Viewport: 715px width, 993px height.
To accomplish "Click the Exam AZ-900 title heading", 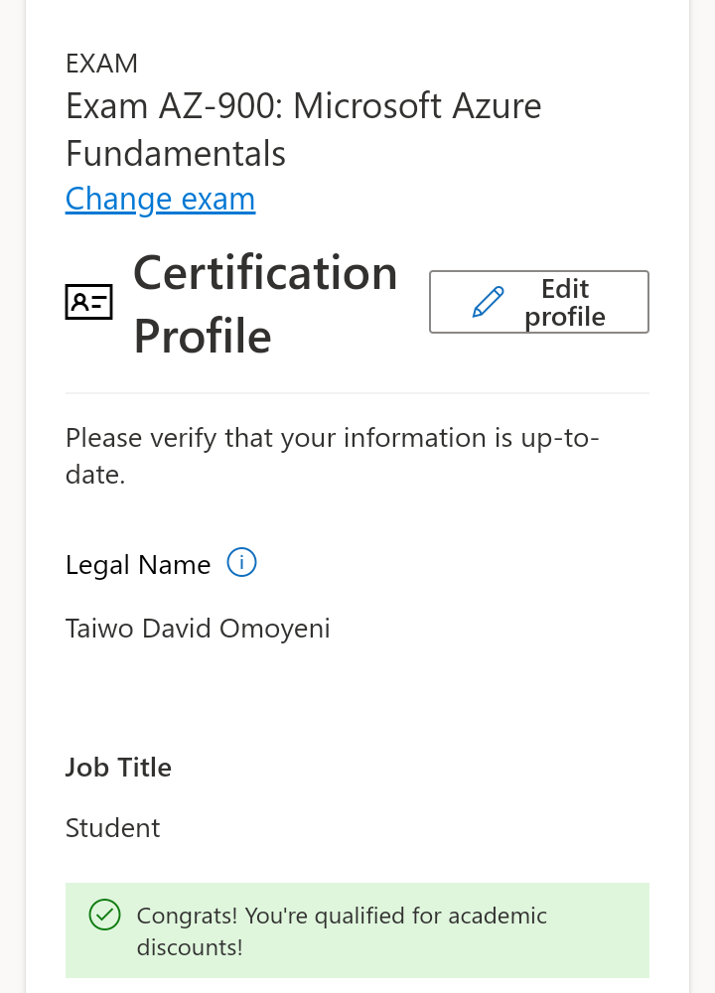I will (x=303, y=105).
